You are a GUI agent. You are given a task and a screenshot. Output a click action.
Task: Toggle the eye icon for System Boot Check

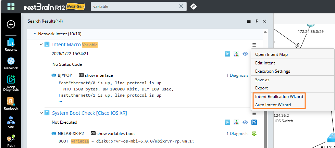(x=245, y=122)
